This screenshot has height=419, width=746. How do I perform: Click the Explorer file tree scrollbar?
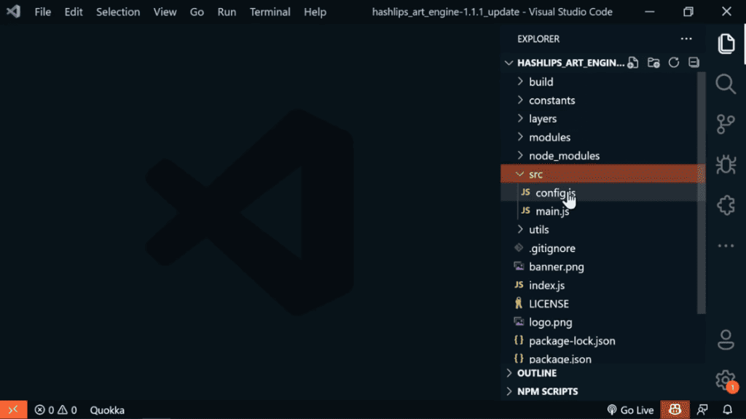click(702, 193)
